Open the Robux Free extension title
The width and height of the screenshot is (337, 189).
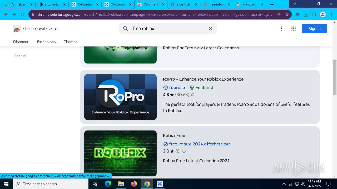pos(174,136)
